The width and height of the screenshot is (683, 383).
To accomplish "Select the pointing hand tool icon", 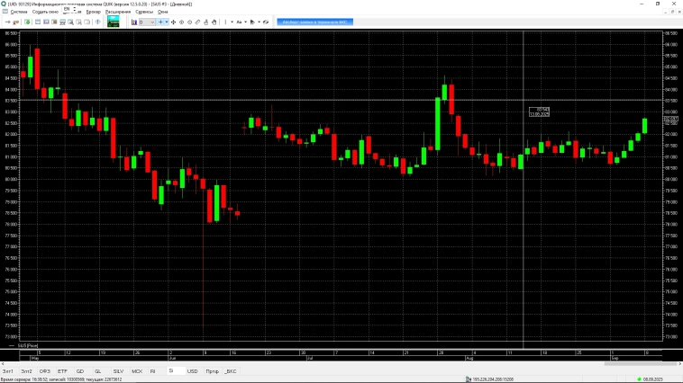I will 206,22.
